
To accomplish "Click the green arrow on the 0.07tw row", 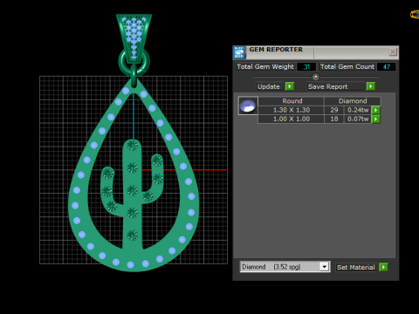I will [375, 119].
